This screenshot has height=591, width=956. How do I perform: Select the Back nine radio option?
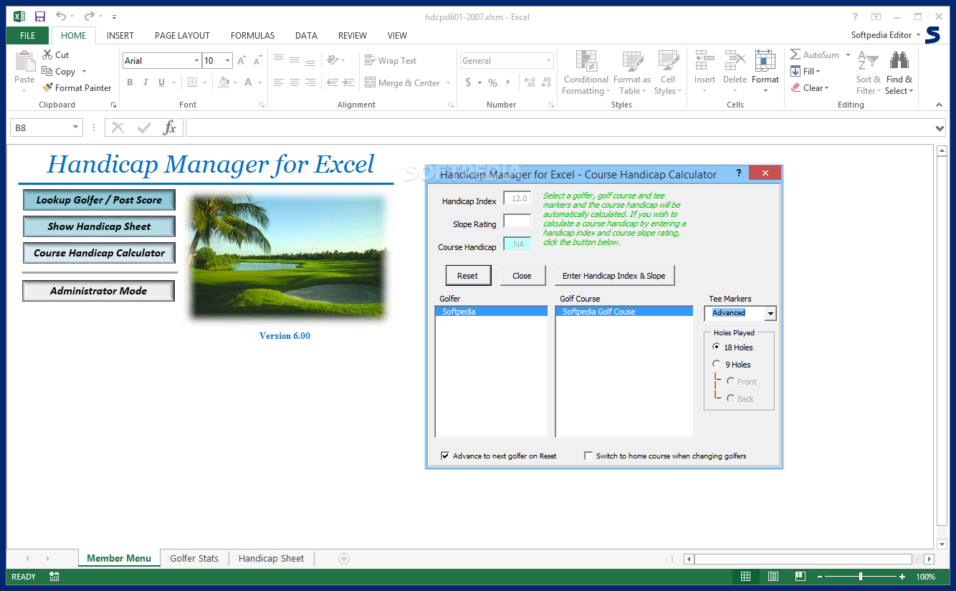point(730,398)
